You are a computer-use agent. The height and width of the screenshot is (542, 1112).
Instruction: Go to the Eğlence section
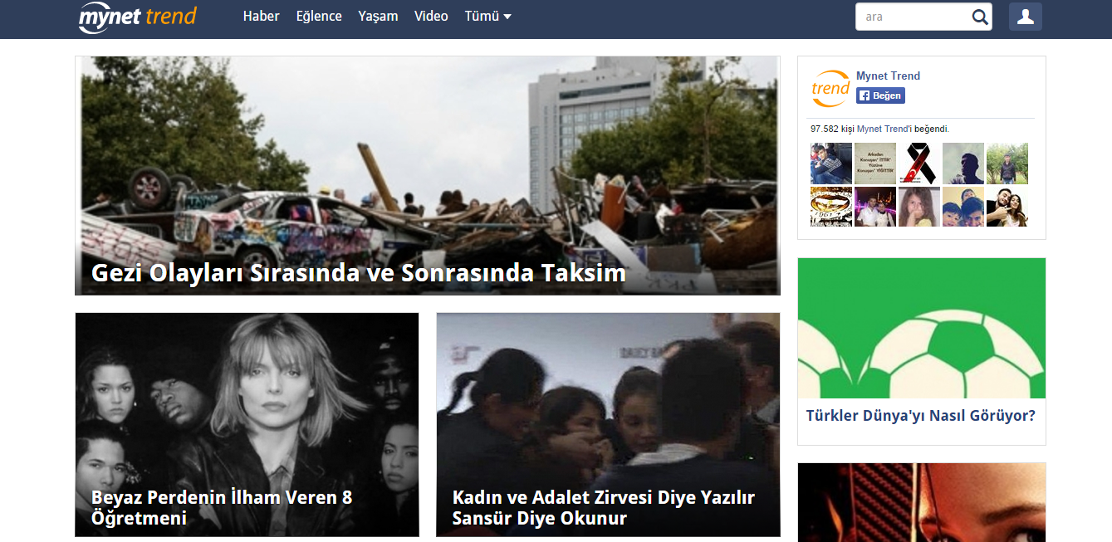[x=319, y=17]
